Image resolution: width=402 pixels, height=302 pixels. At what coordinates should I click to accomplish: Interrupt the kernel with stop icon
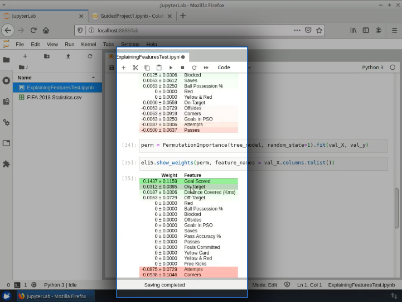click(x=182, y=68)
